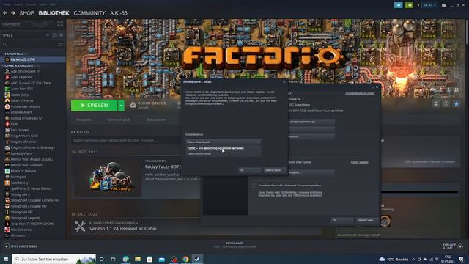Click the War Selection game icon
Screen dimensions: 469x264
[7, 230]
